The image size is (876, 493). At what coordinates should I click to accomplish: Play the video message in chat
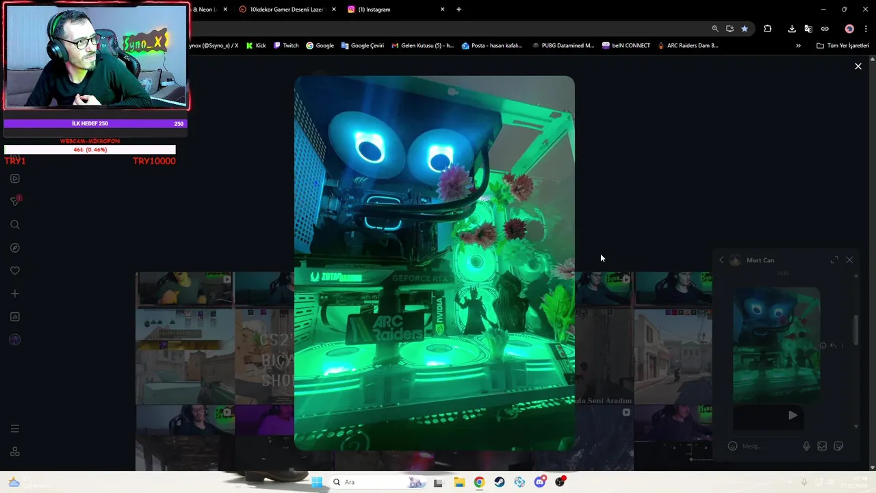coord(792,415)
